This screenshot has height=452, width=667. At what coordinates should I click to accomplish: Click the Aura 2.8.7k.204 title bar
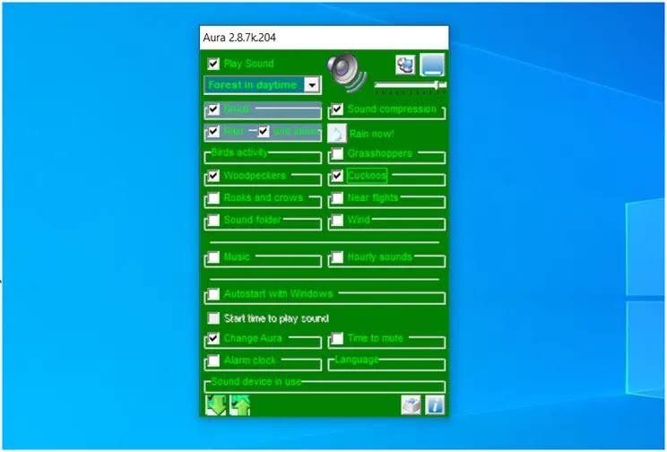click(325, 38)
